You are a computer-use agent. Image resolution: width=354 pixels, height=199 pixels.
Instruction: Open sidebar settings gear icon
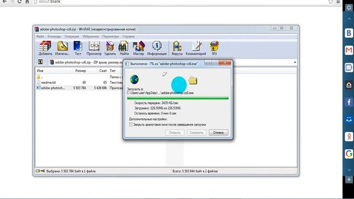(x=348, y=7)
